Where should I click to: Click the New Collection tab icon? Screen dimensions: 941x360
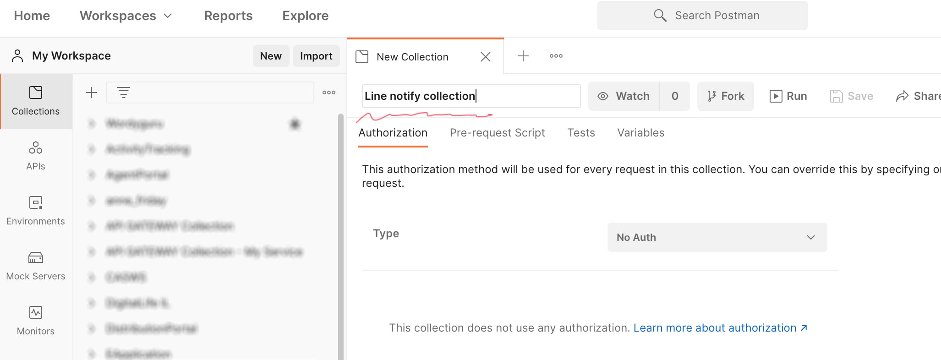[362, 57]
